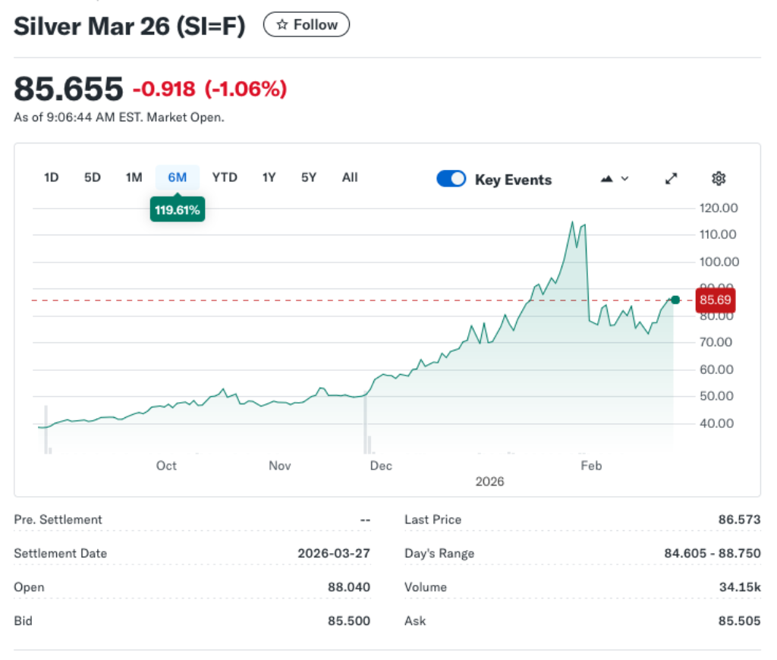Show All time price history
Screen dimensions: 777x660
click(x=350, y=178)
